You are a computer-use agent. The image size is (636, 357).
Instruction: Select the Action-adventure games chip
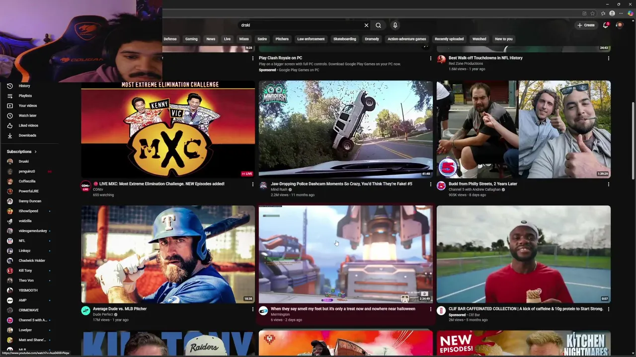406,39
